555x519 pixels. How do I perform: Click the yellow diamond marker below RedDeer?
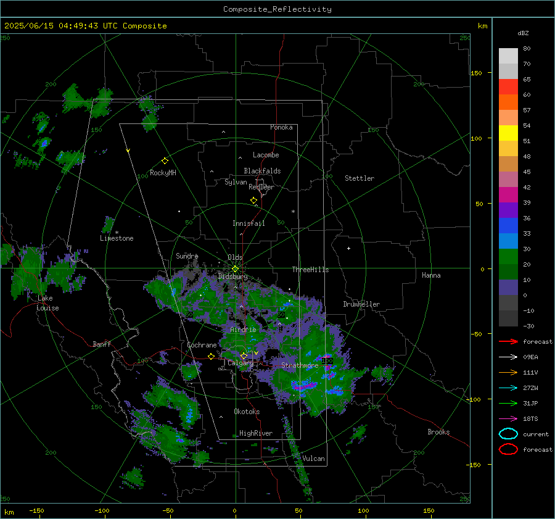coord(253,201)
